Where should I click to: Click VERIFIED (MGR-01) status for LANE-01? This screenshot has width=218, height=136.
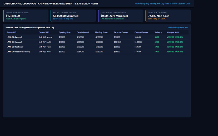pos(175,37)
